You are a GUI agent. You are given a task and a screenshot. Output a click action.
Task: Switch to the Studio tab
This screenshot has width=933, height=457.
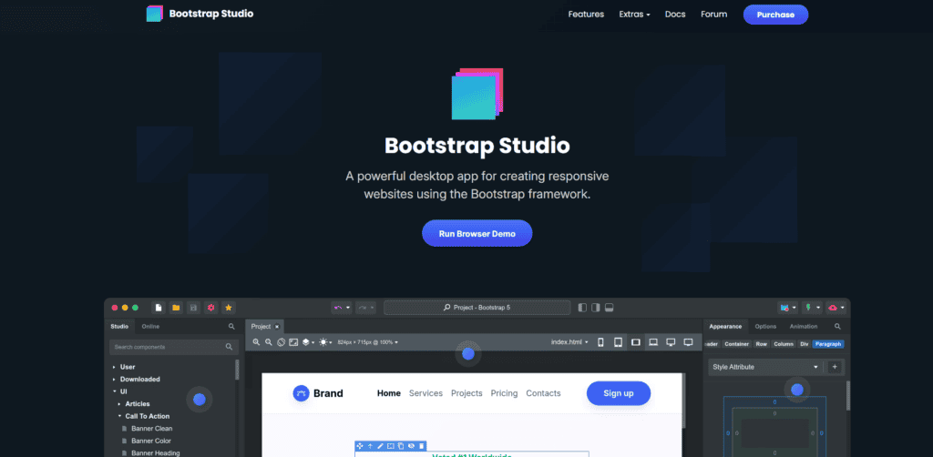click(119, 326)
